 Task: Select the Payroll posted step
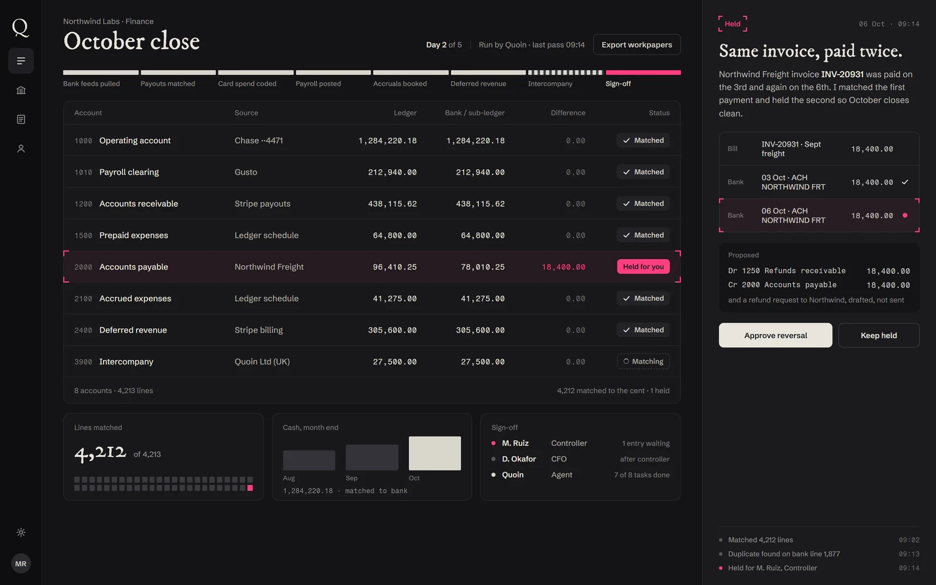tap(333, 78)
